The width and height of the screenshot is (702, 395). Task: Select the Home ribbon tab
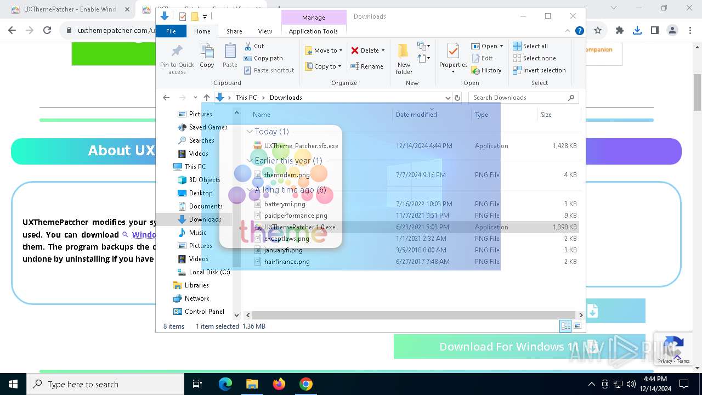202,31
